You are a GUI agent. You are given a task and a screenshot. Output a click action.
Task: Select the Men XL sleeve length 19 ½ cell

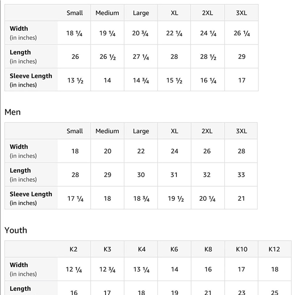(174, 198)
